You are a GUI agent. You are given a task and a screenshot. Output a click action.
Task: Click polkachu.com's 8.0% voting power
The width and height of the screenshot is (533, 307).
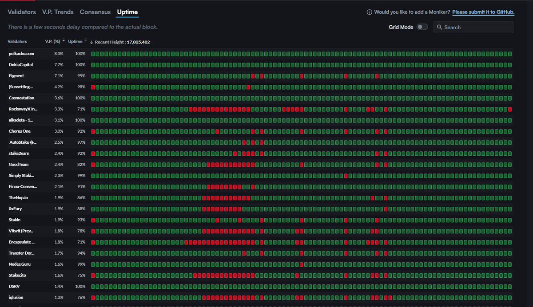(x=59, y=54)
